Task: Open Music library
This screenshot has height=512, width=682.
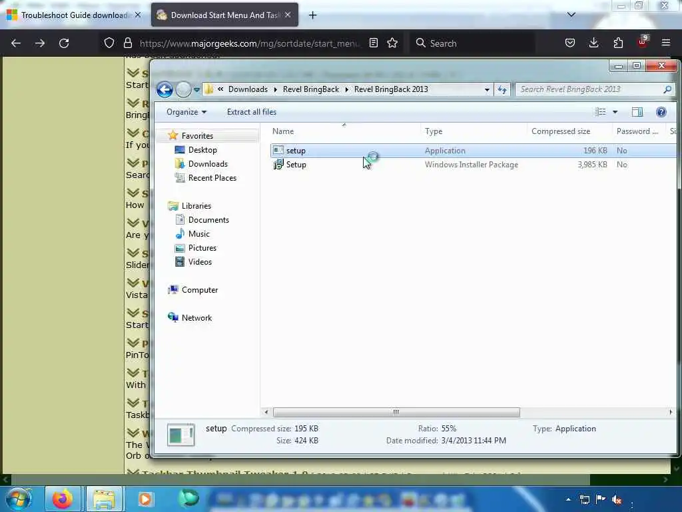Action: 198,234
